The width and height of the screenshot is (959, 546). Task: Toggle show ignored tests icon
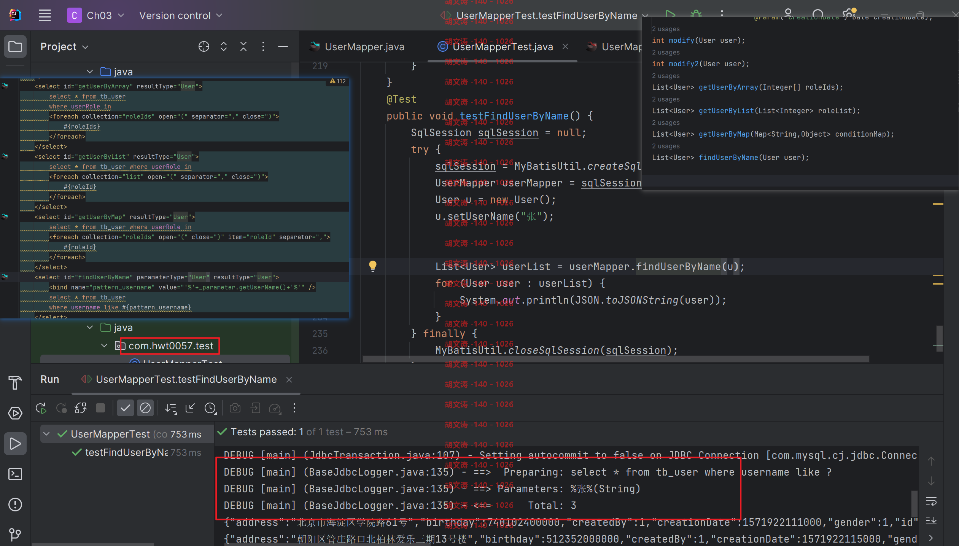[145, 408]
